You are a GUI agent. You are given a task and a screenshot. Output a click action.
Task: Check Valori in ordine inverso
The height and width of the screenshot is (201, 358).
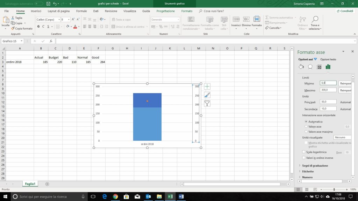(x=303, y=157)
